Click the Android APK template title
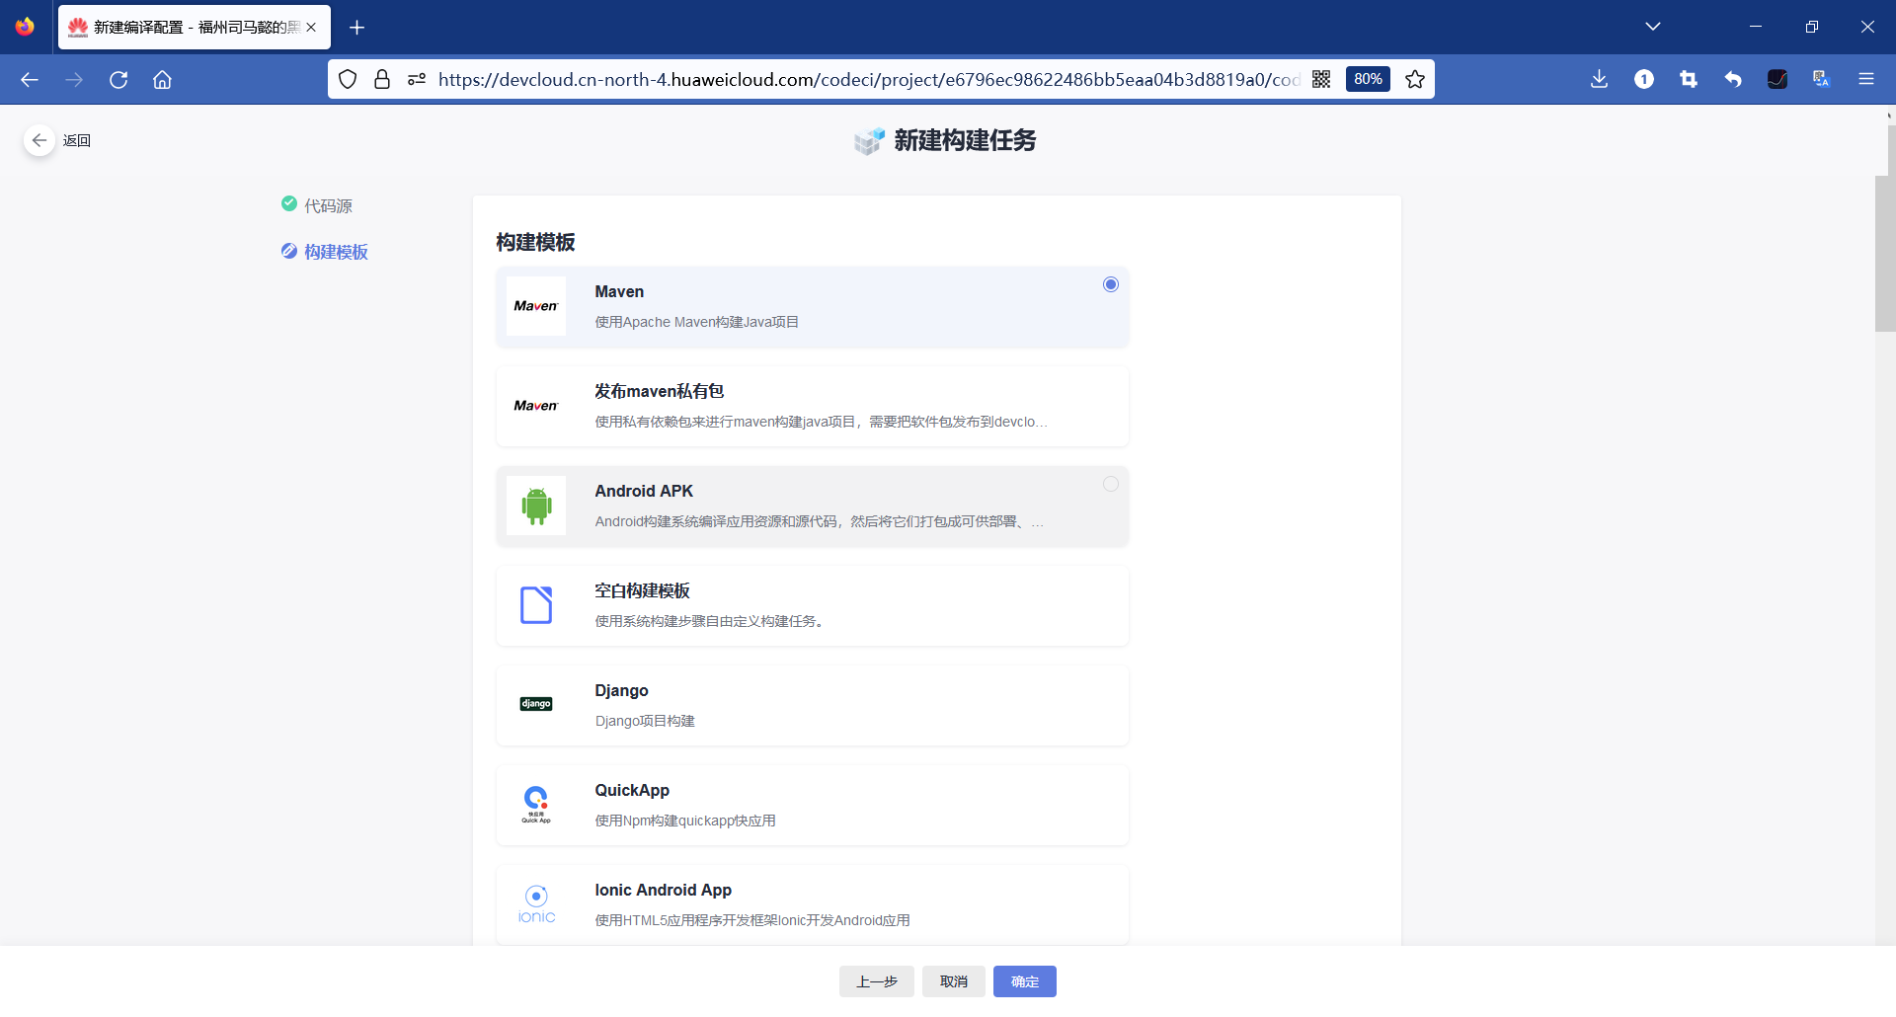1896x1017 pixels. click(644, 491)
